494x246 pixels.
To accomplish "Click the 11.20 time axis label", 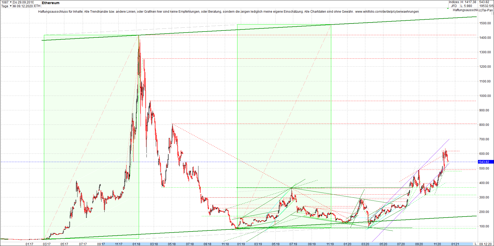I will coord(437,244).
